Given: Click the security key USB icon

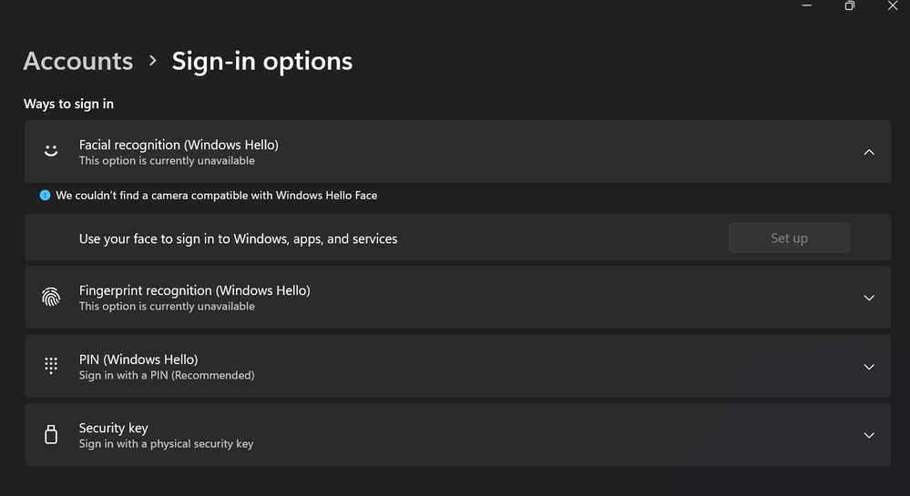Looking at the screenshot, I should (x=51, y=435).
